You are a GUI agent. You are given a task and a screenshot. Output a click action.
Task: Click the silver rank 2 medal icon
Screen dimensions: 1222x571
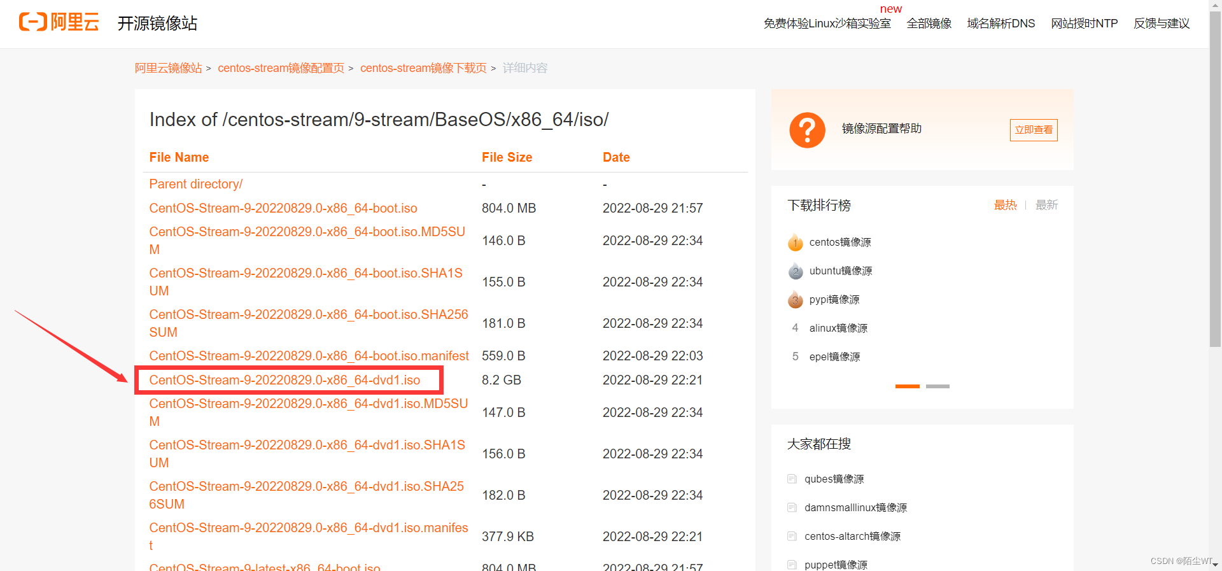(795, 271)
